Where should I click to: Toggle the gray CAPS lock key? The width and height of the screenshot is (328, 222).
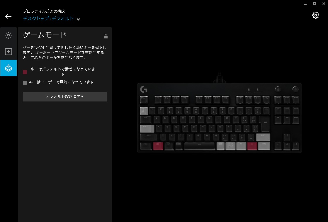[x=147, y=128]
